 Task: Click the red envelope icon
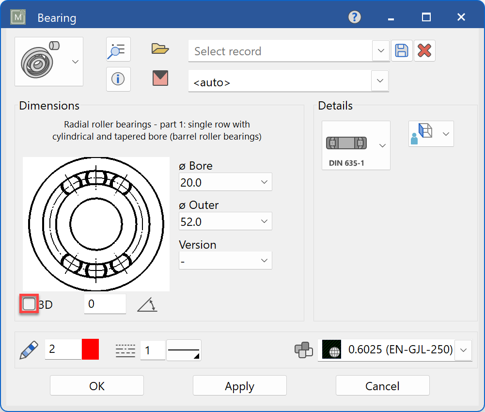pos(160,79)
